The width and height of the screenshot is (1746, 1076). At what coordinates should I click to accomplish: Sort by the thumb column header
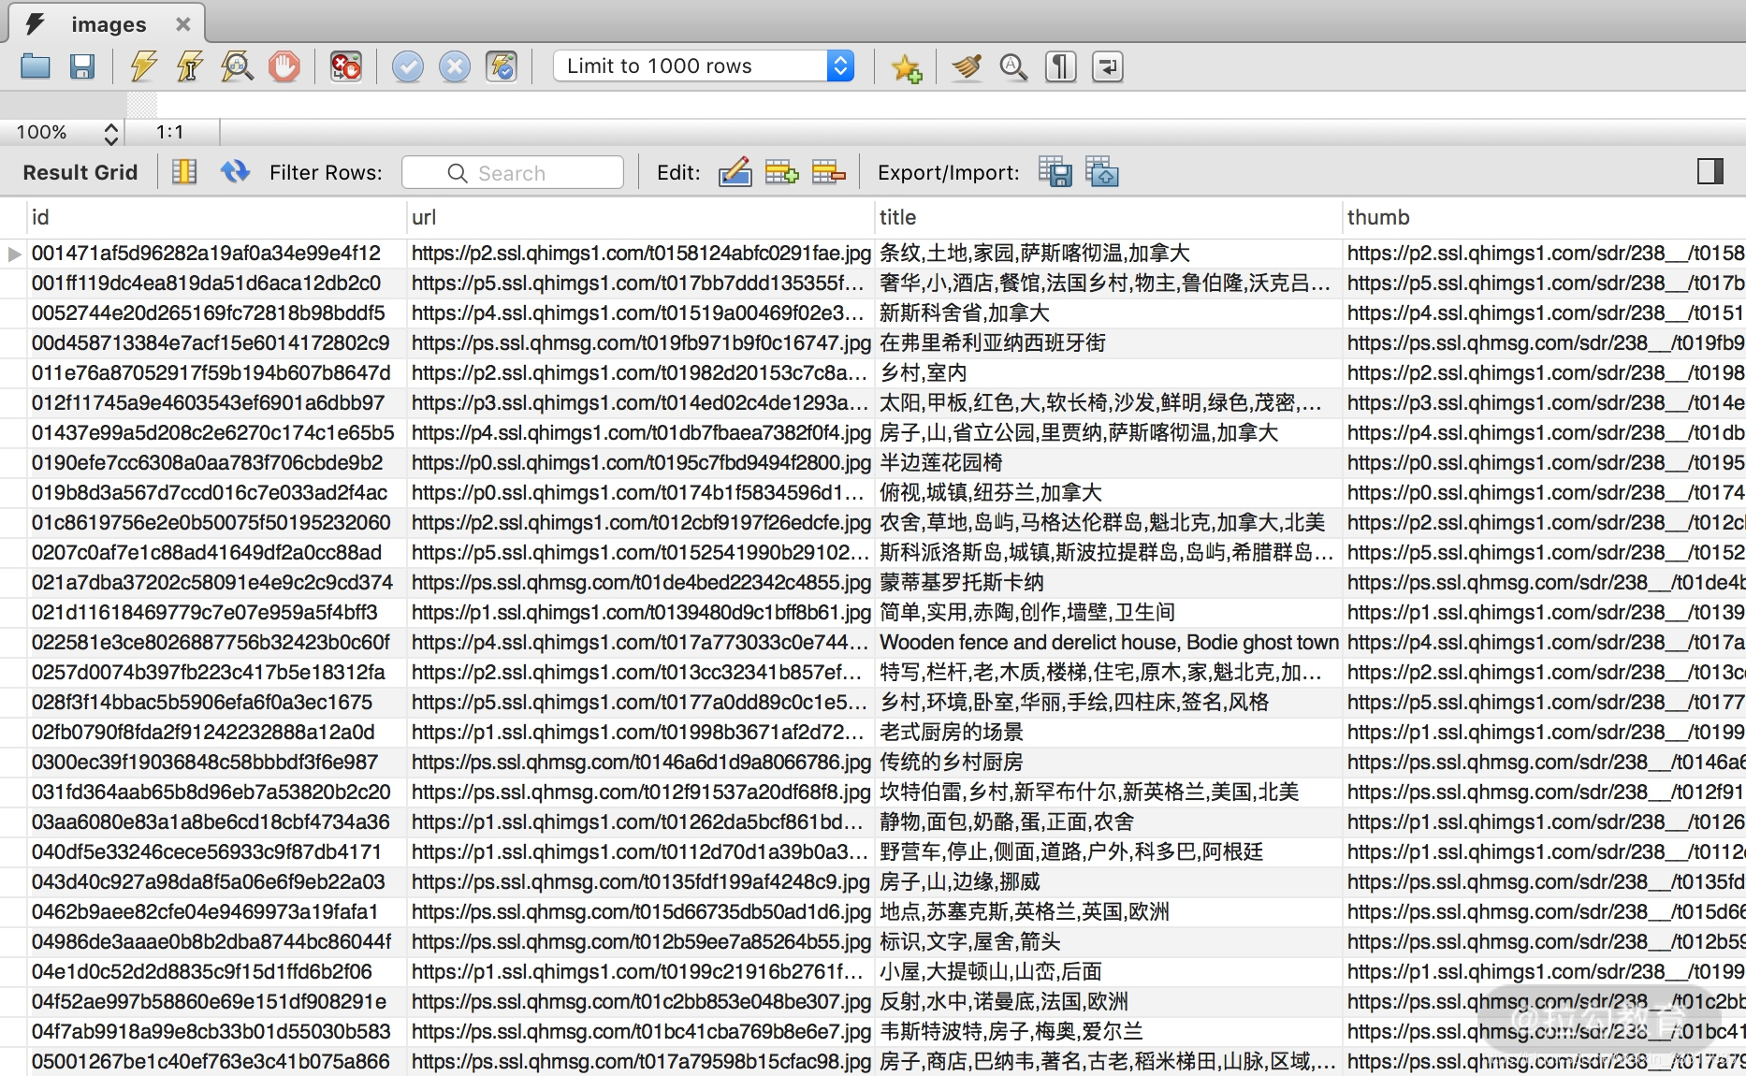click(1544, 217)
